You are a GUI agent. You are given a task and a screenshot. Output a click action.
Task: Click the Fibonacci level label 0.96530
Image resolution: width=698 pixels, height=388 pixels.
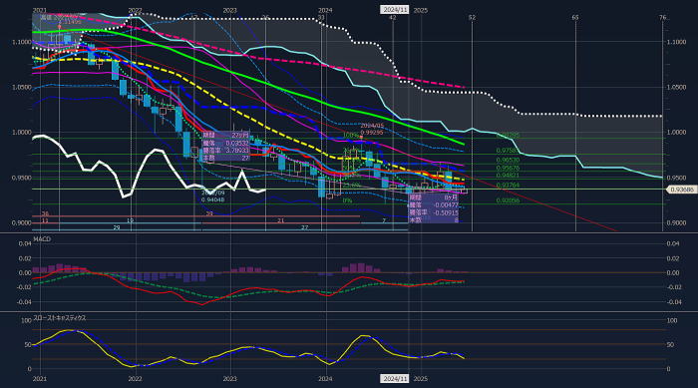click(508, 160)
